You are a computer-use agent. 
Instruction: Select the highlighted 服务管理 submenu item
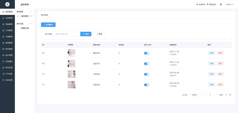point(25,16)
